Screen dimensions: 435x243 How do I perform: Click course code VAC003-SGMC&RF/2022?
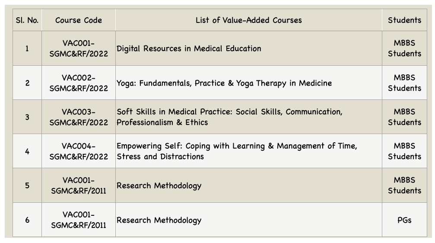tap(79, 117)
